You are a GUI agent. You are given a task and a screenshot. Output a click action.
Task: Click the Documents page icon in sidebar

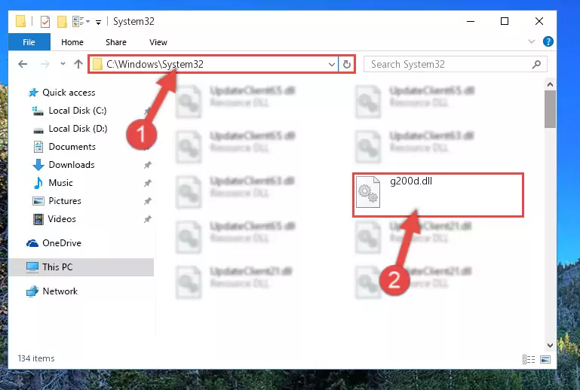click(38, 147)
